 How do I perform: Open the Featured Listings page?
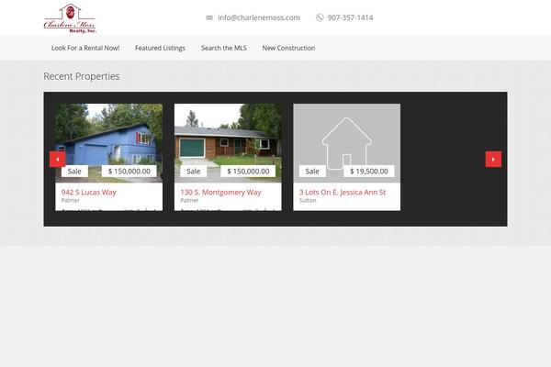(160, 48)
